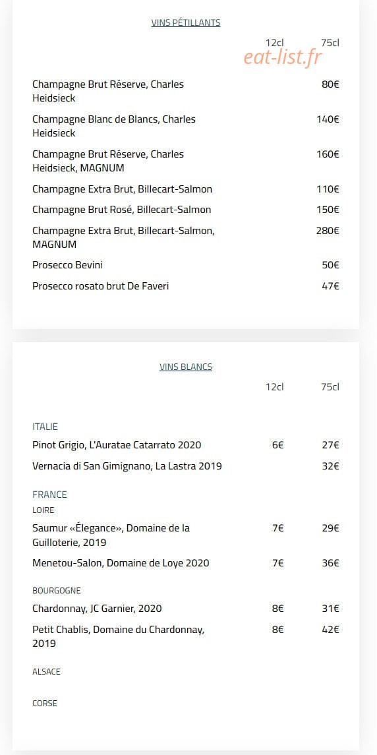Click the VINS BLANCS heading link
377x755 pixels.
coord(186,367)
